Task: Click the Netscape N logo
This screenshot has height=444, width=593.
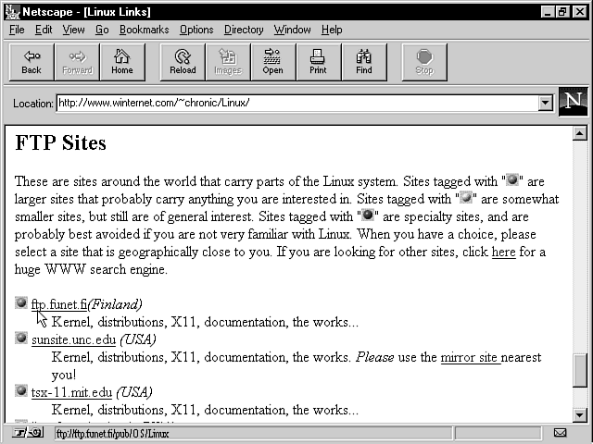Action: click(x=574, y=103)
